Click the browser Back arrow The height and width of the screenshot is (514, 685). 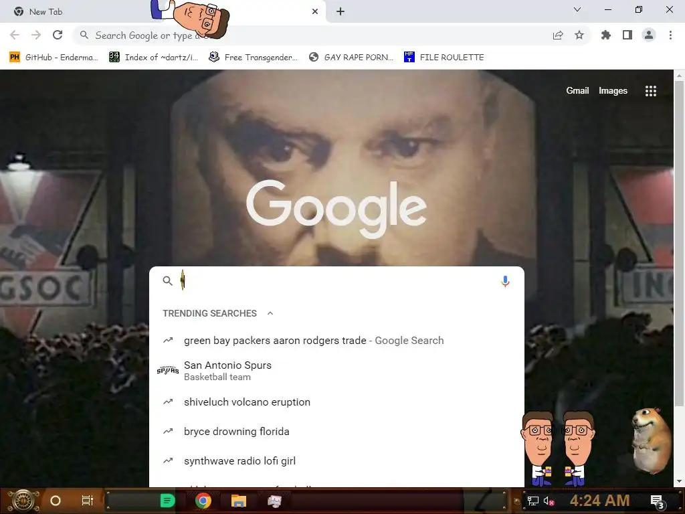pos(15,35)
